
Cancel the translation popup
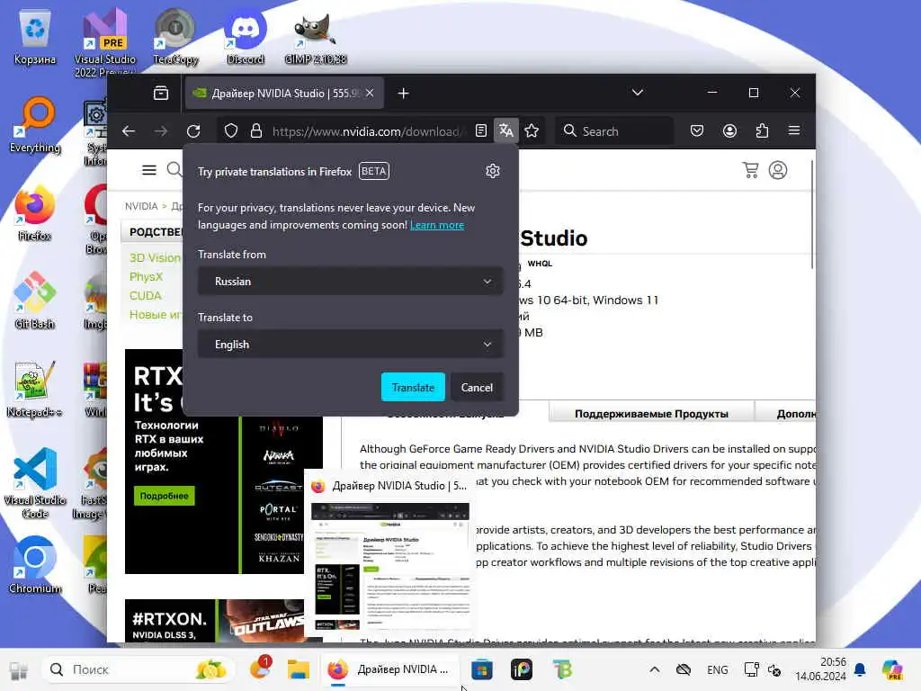tap(477, 387)
